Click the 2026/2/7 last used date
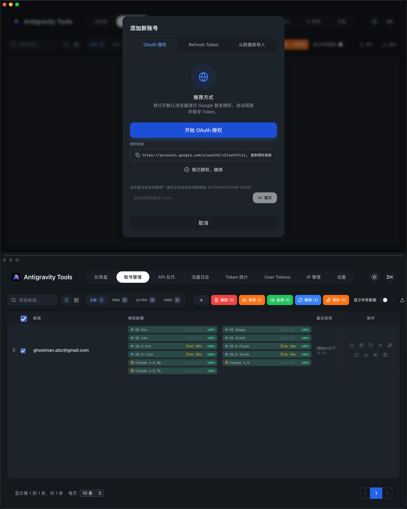 [x=326, y=348]
